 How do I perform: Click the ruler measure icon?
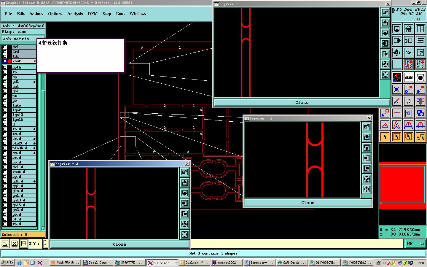tap(408, 77)
